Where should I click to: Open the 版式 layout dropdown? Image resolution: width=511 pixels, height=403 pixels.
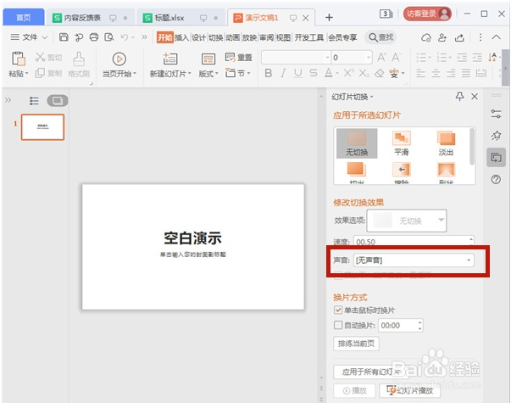click(x=208, y=65)
